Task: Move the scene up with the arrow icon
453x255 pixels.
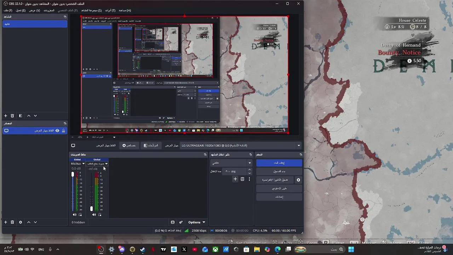Action: tap(29, 116)
